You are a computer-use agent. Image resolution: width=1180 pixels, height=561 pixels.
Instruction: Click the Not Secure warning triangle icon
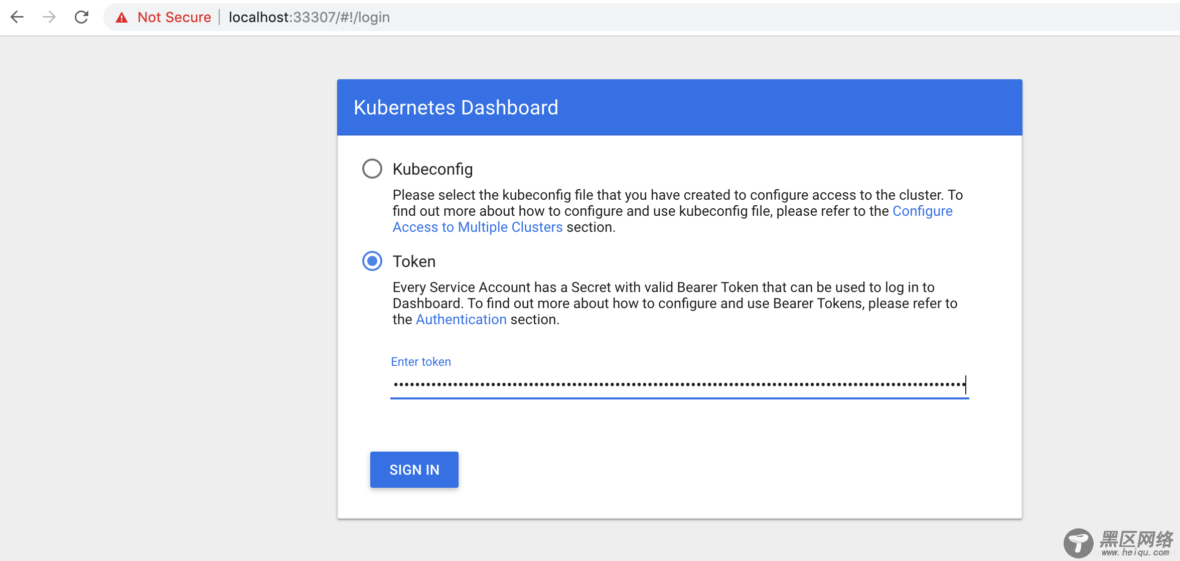121,18
